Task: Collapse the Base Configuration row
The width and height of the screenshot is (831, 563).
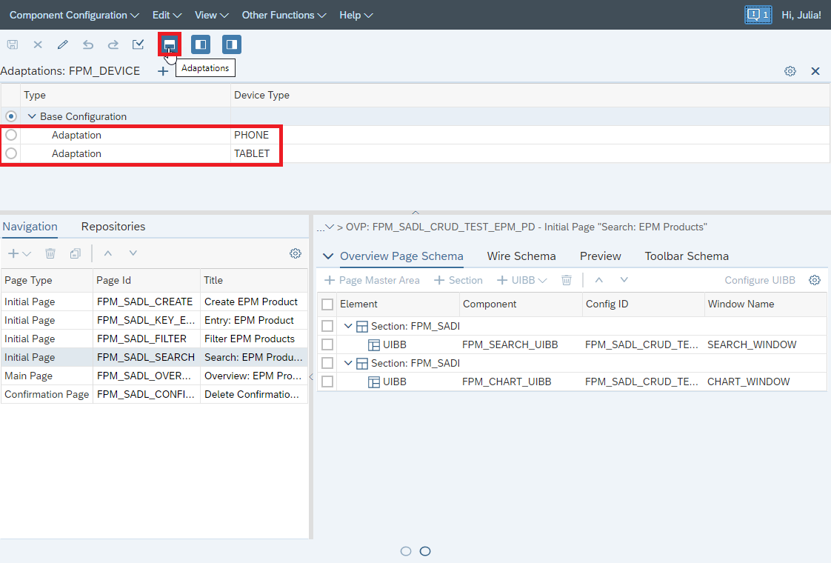Action: (x=31, y=116)
